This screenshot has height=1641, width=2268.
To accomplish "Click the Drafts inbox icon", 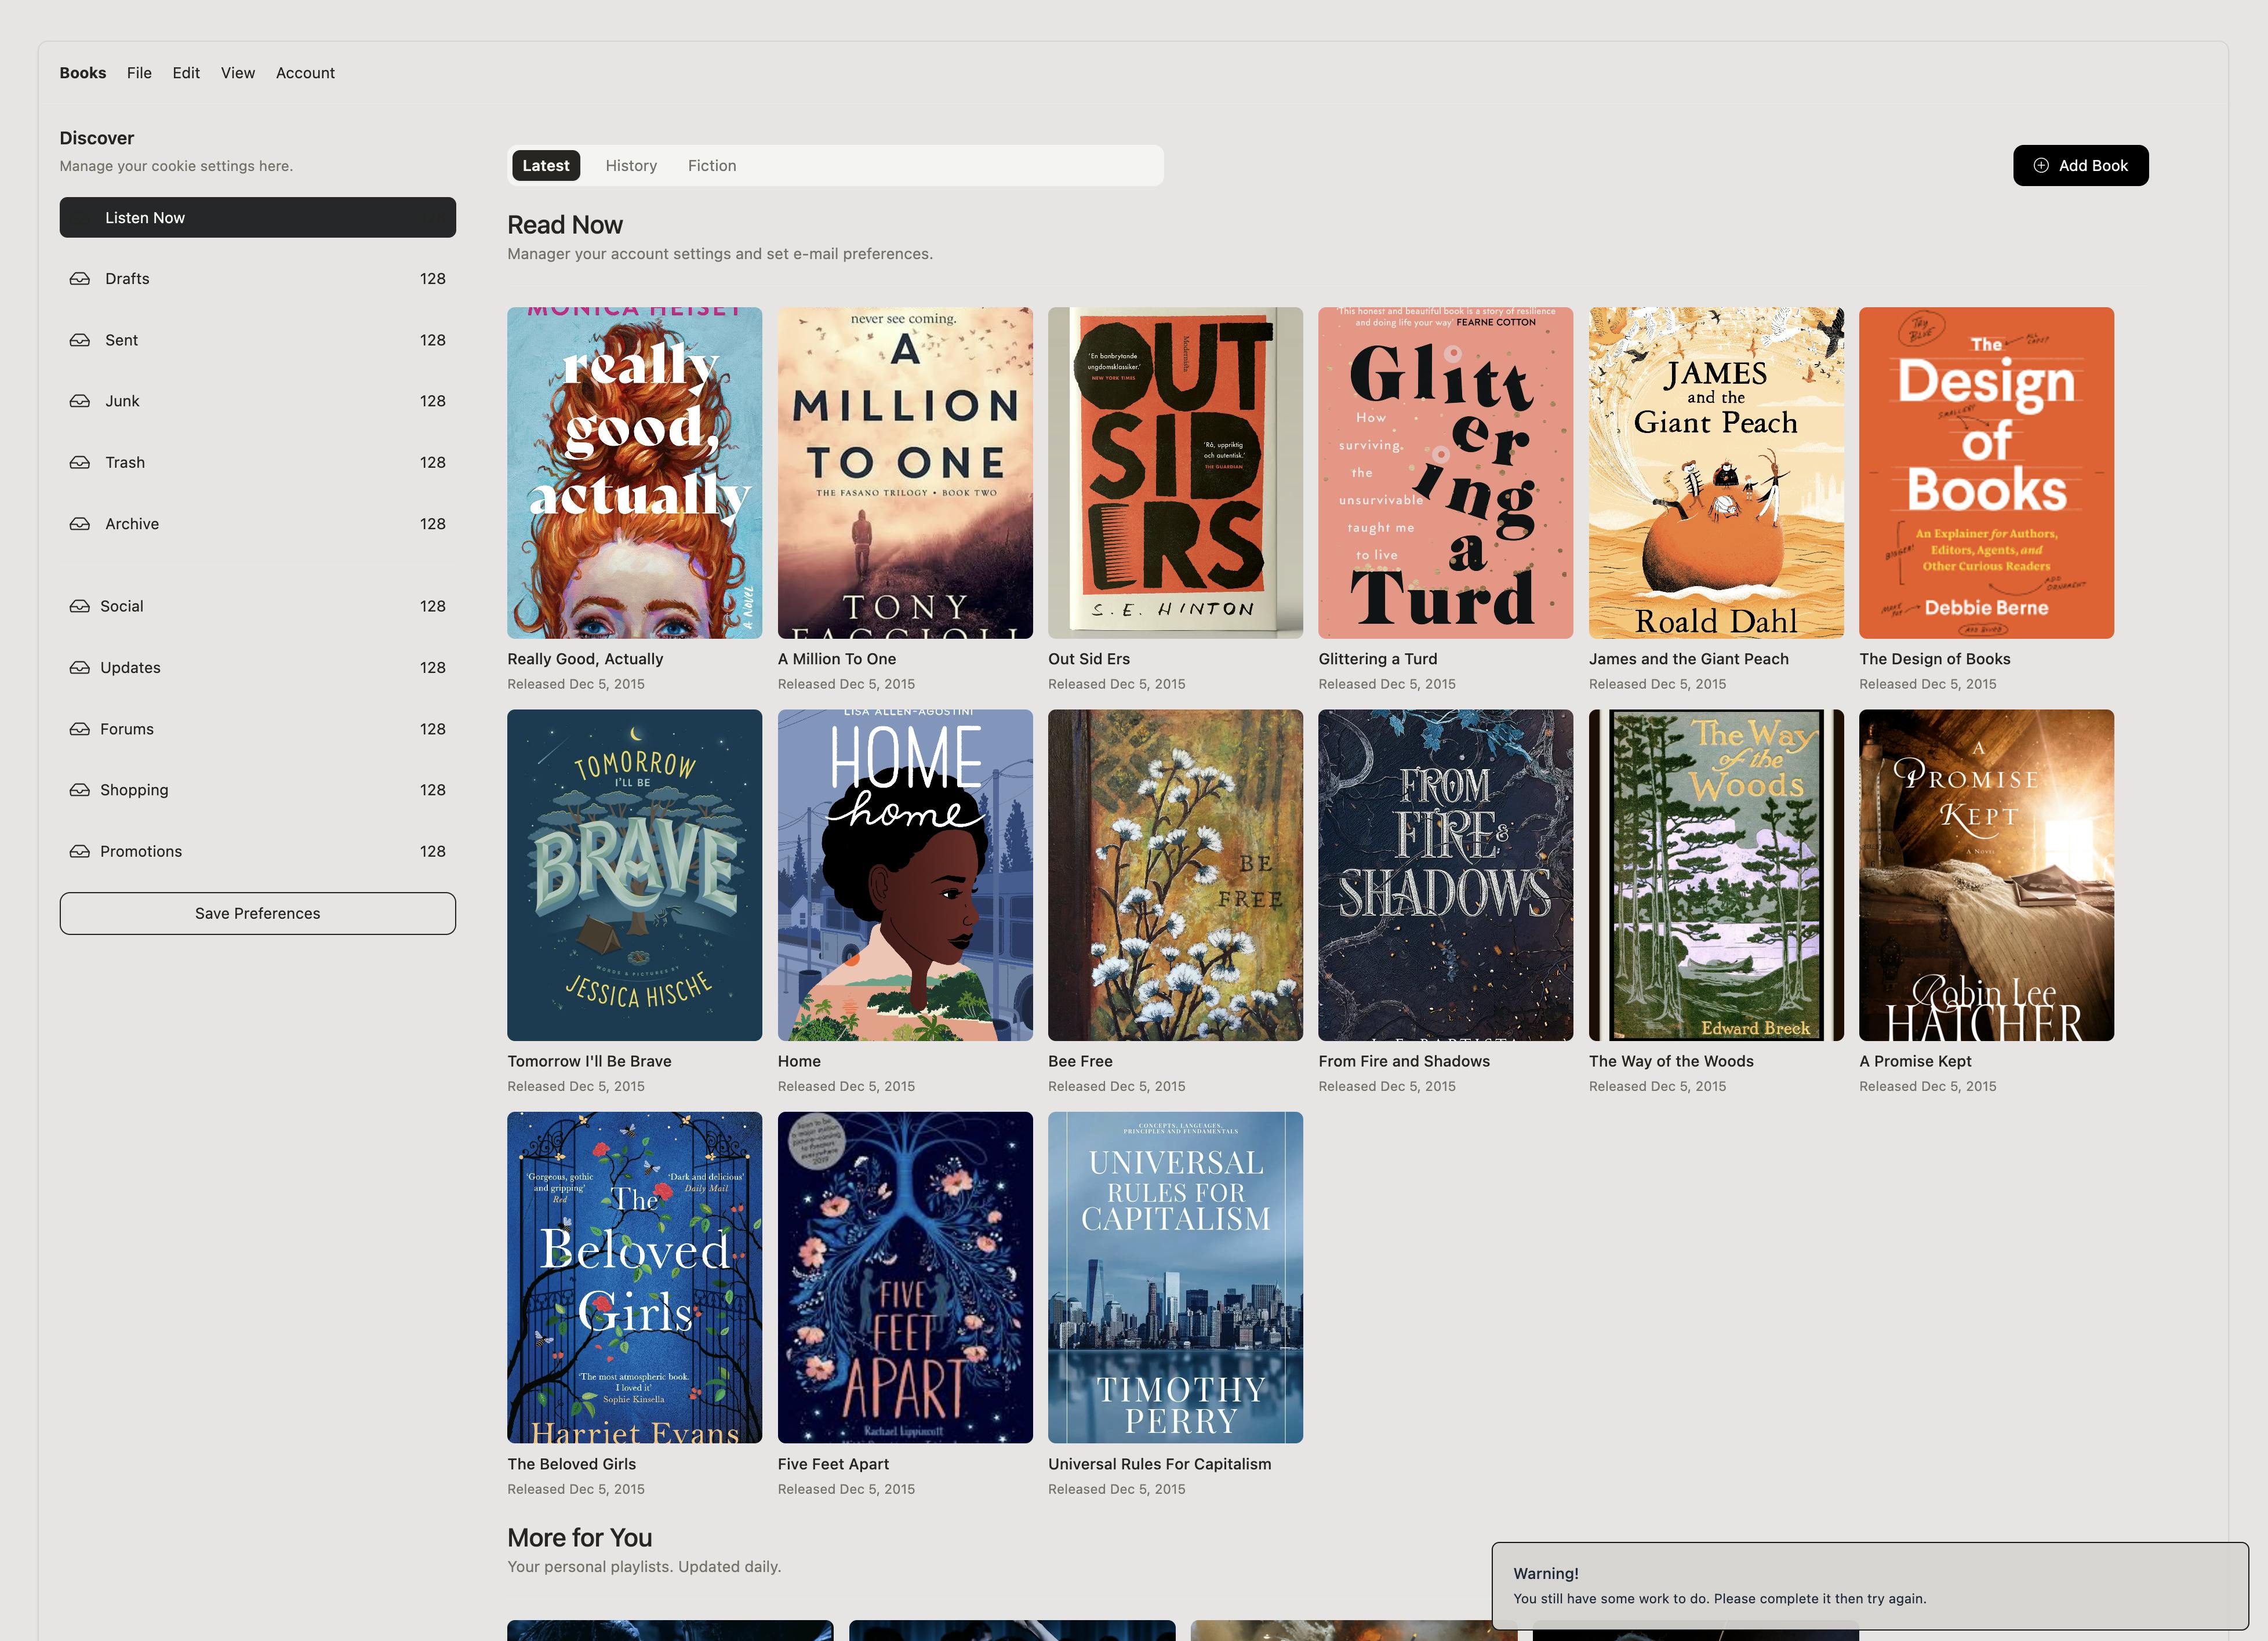I will [x=80, y=279].
